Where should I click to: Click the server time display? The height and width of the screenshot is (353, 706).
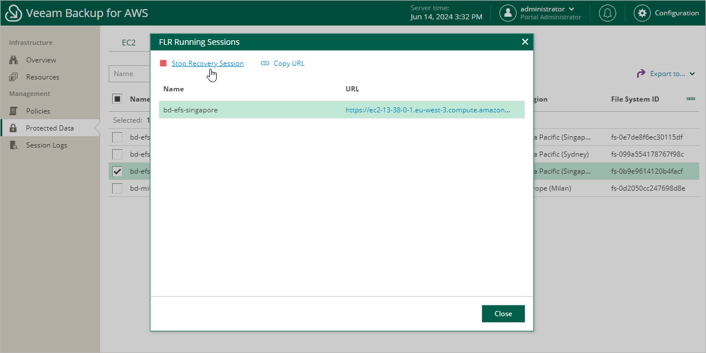446,12
